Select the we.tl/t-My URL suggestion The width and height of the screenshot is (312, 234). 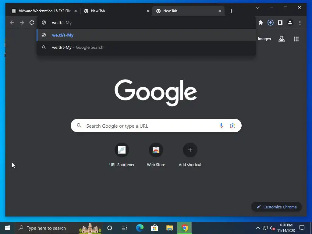(x=146, y=35)
